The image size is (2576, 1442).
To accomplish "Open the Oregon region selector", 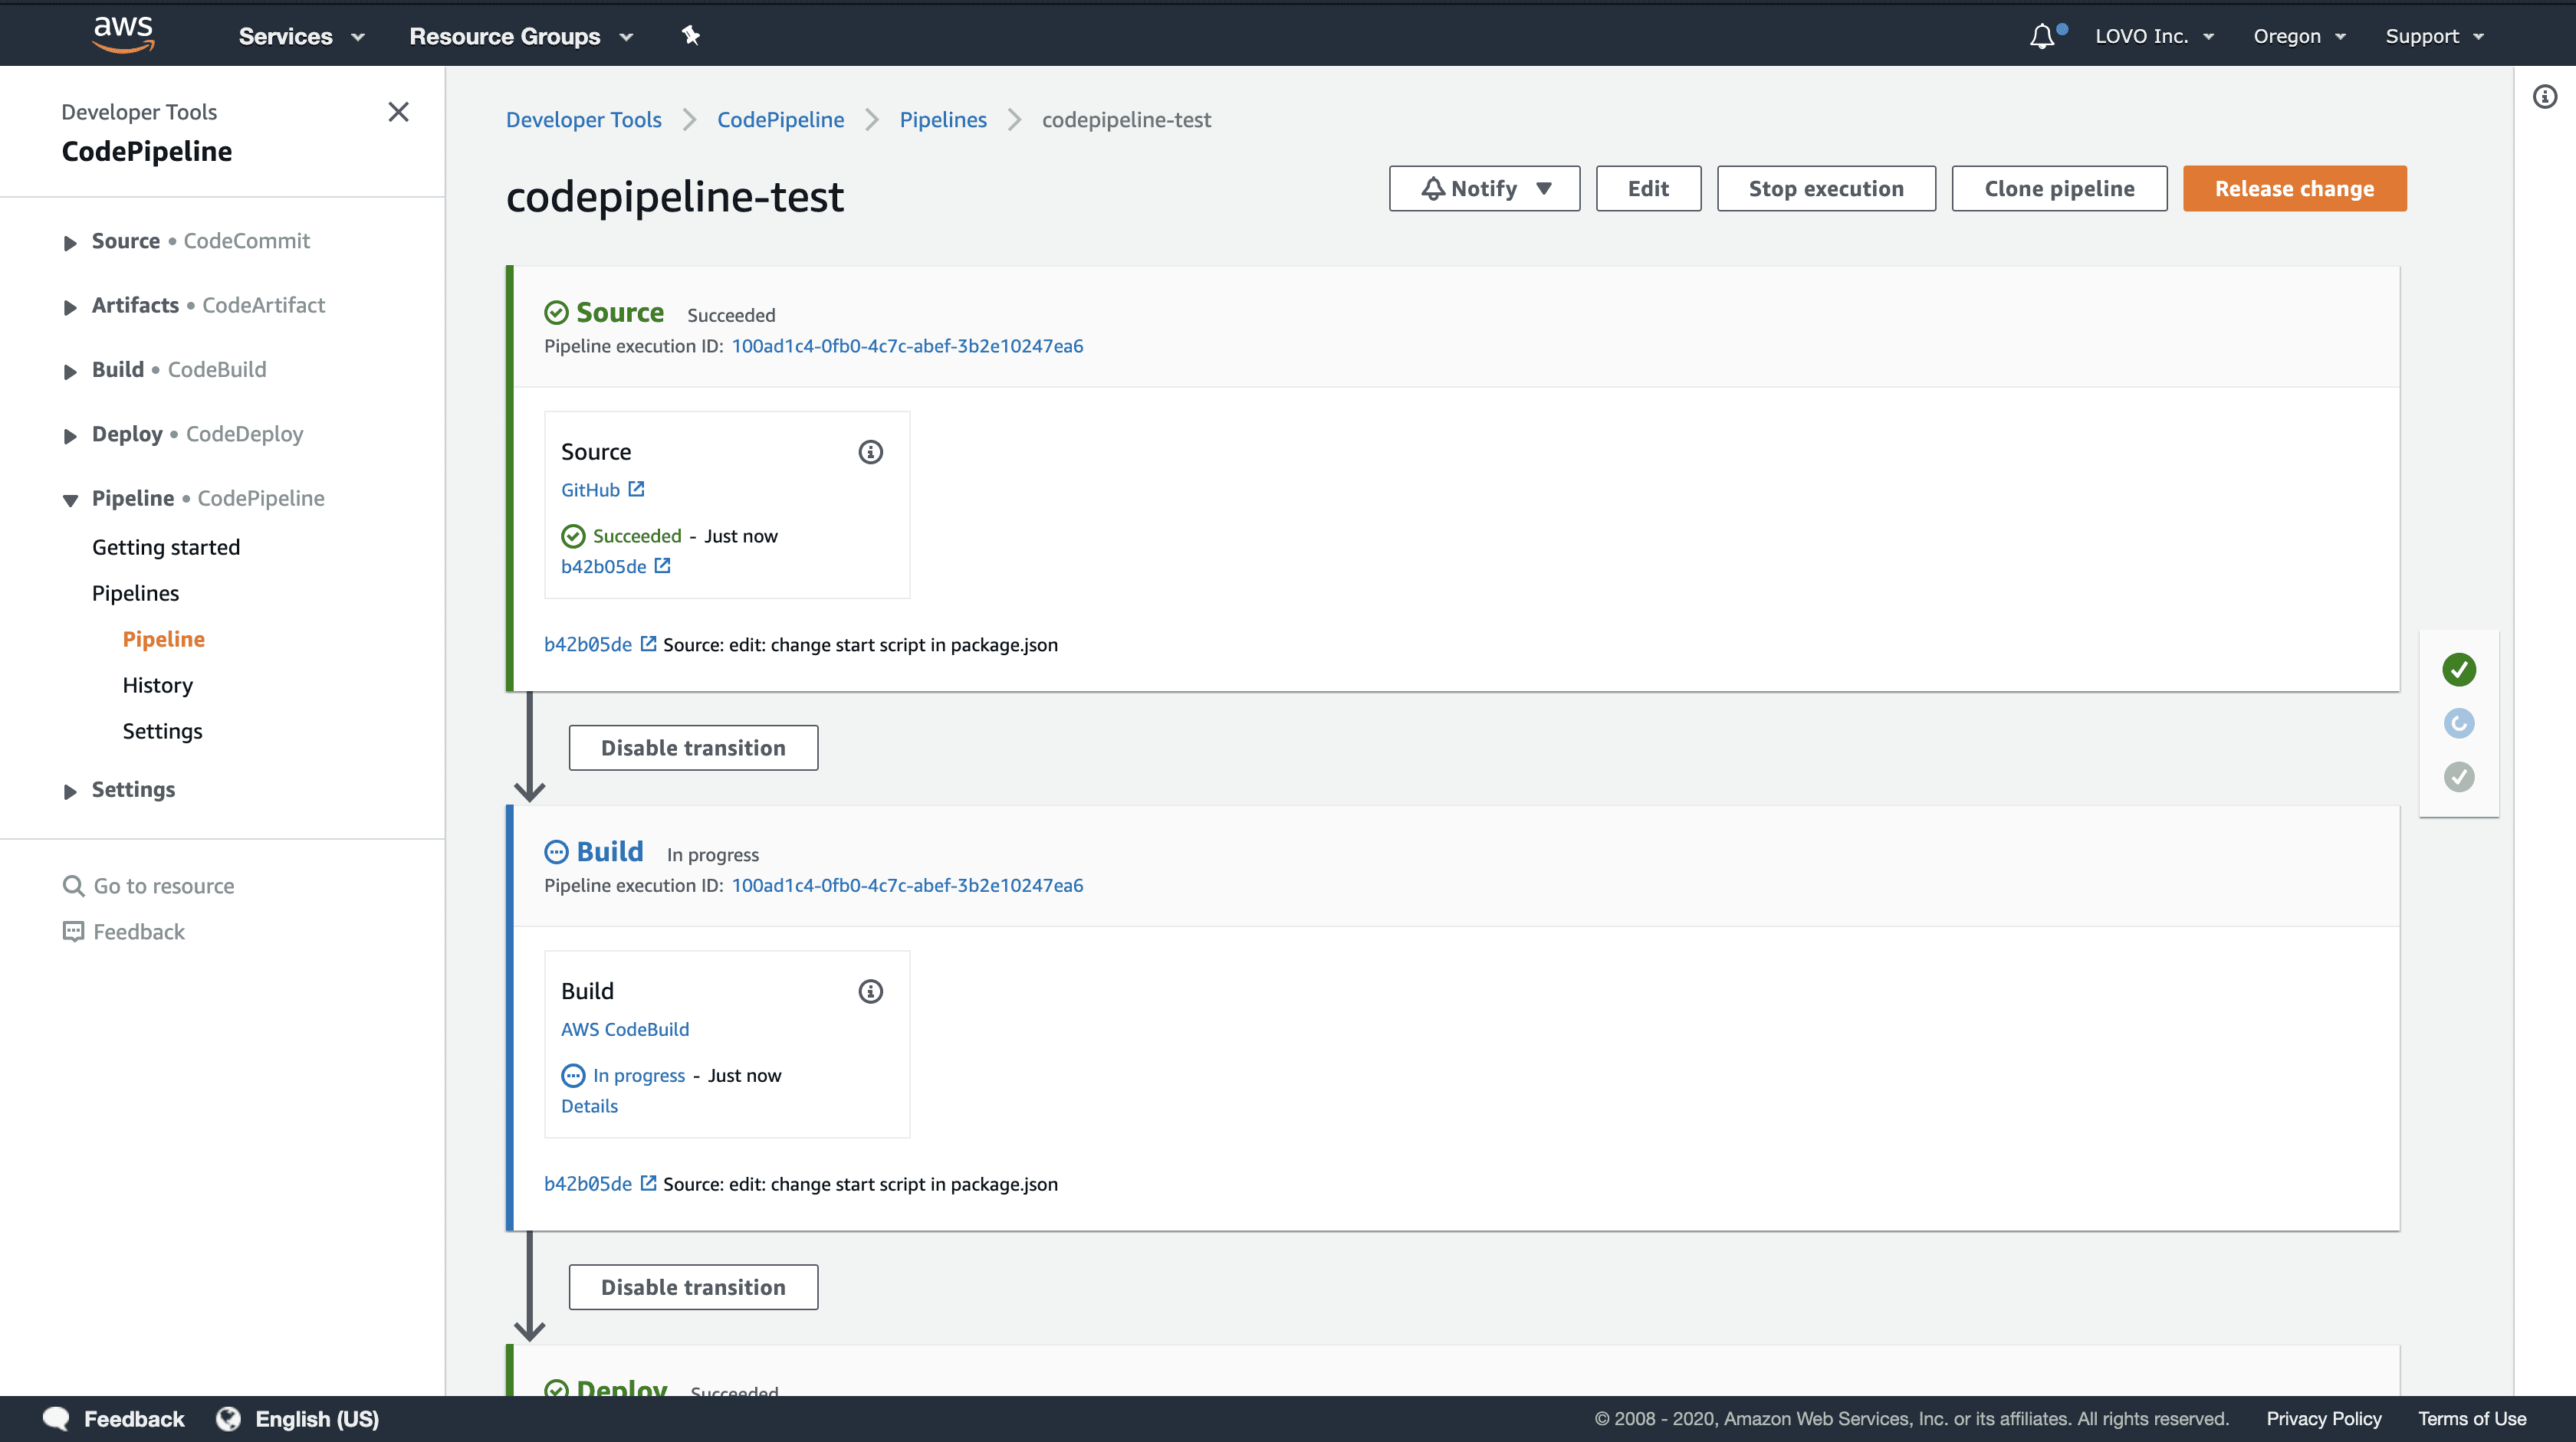I will pyautogui.click(x=2299, y=36).
